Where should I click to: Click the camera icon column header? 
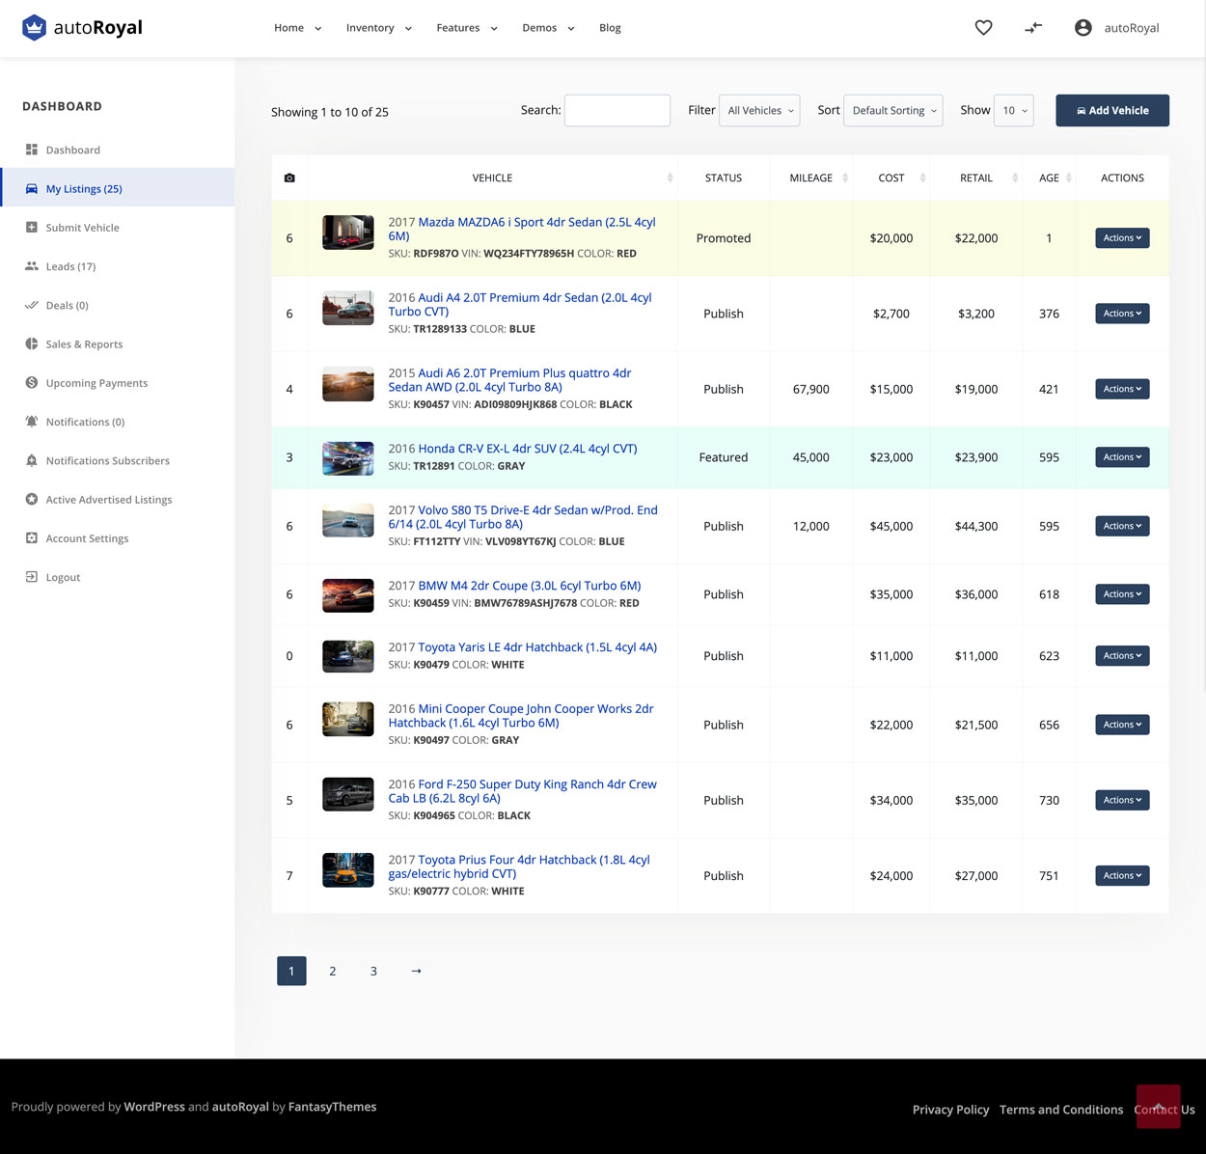click(x=289, y=178)
